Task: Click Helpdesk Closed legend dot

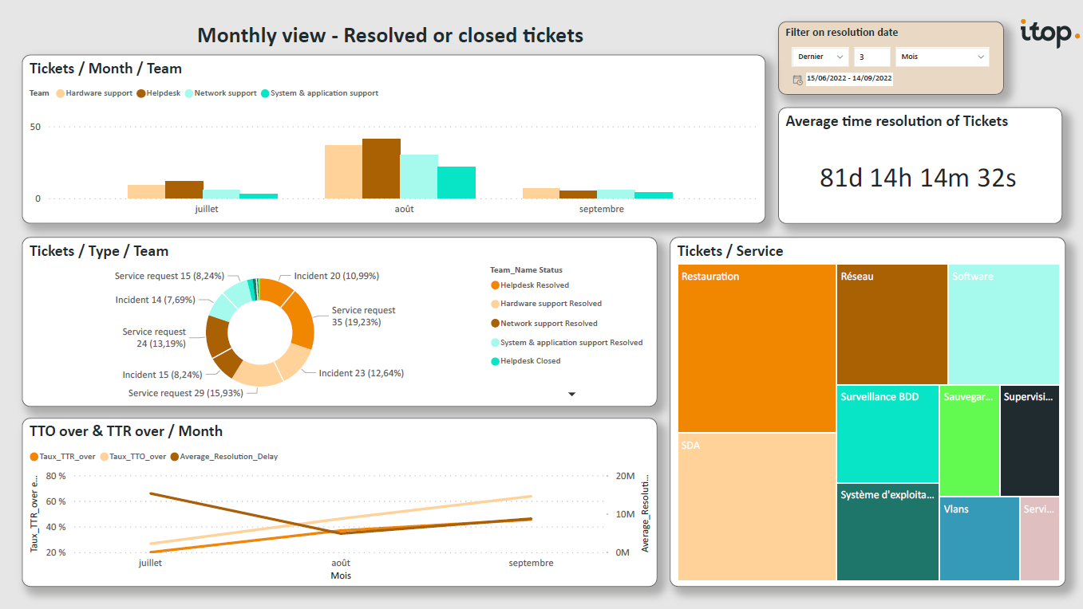Action: coord(495,361)
